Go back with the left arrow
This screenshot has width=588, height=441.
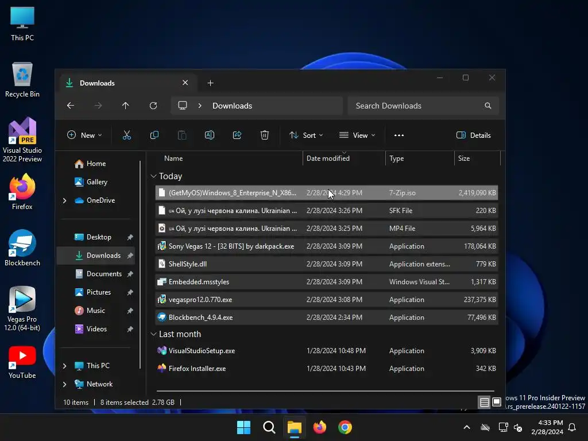click(71, 106)
